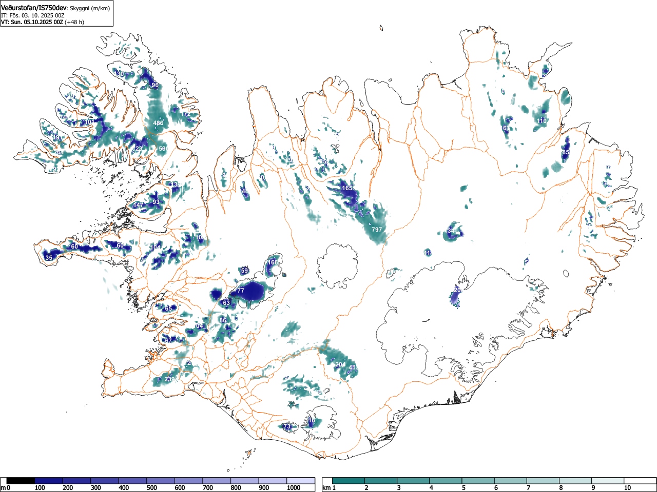Click the 5 tick label on km scale
This screenshot has height=492, width=657.
coord(463,488)
